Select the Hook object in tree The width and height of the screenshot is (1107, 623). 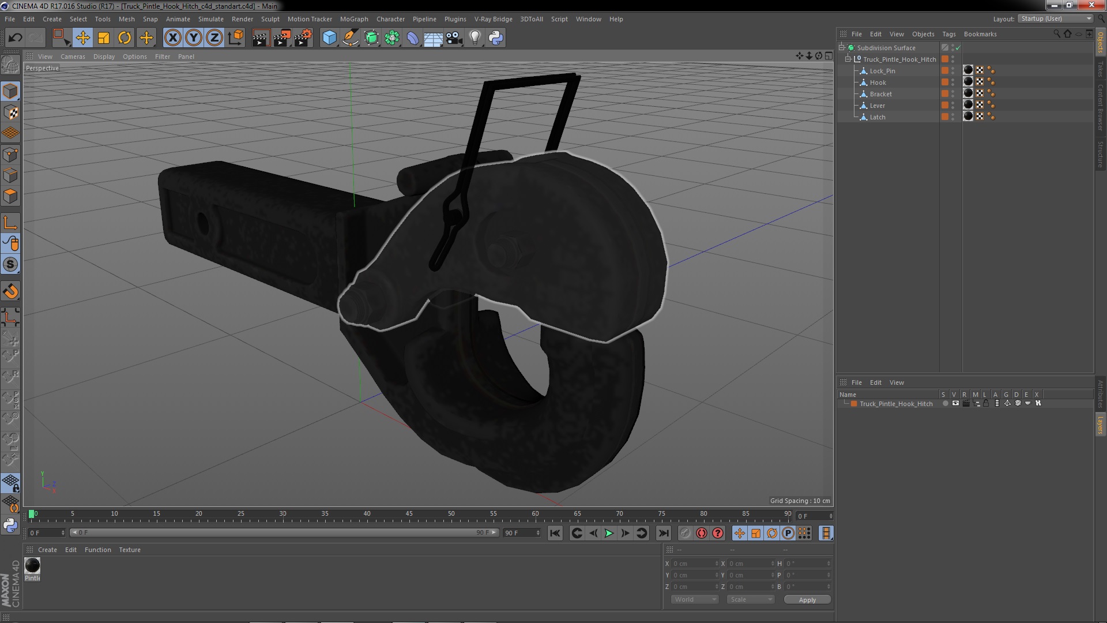[878, 82]
